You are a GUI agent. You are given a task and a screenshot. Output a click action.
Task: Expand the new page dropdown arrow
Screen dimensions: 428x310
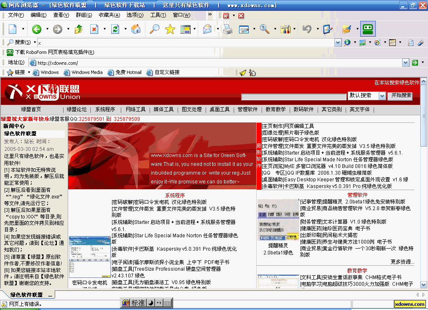23,29
